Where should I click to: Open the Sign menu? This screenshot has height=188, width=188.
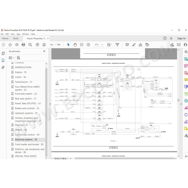18,34
